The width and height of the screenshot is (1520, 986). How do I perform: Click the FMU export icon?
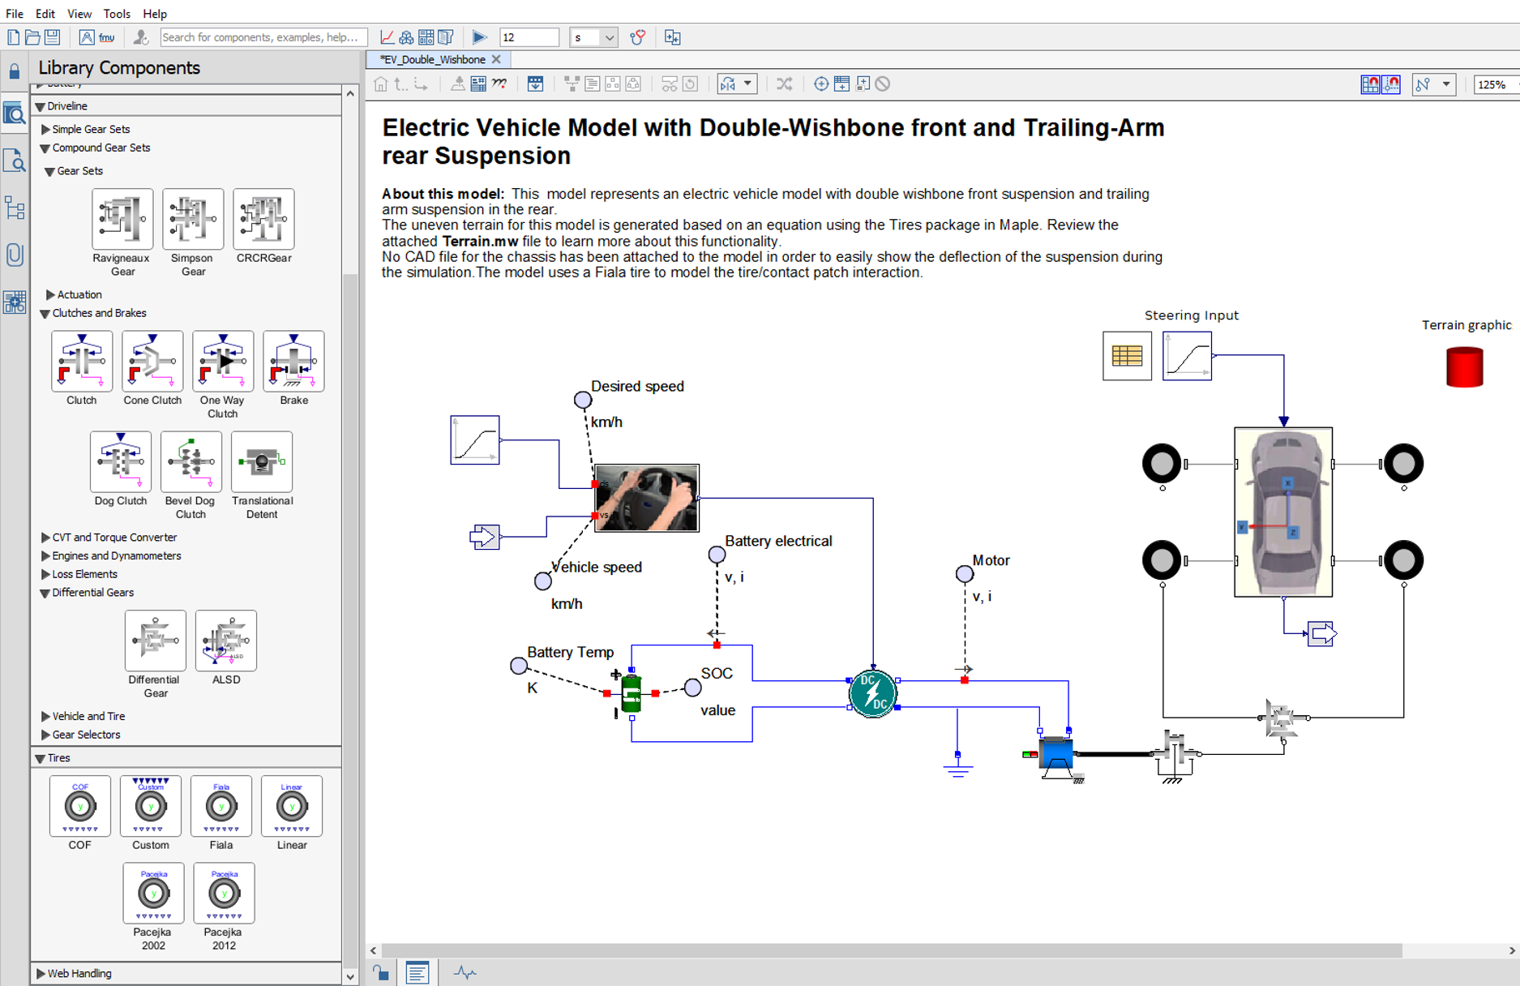[106, 37]
